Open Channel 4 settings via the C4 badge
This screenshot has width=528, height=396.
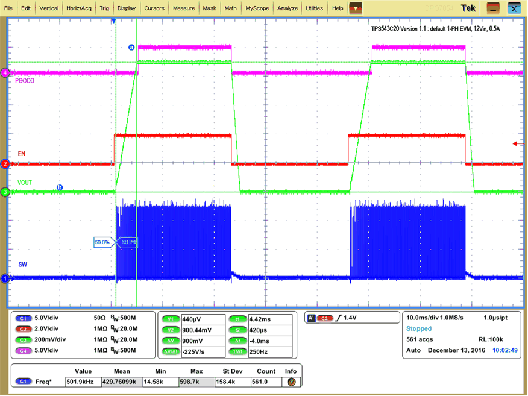pos(22,351)
